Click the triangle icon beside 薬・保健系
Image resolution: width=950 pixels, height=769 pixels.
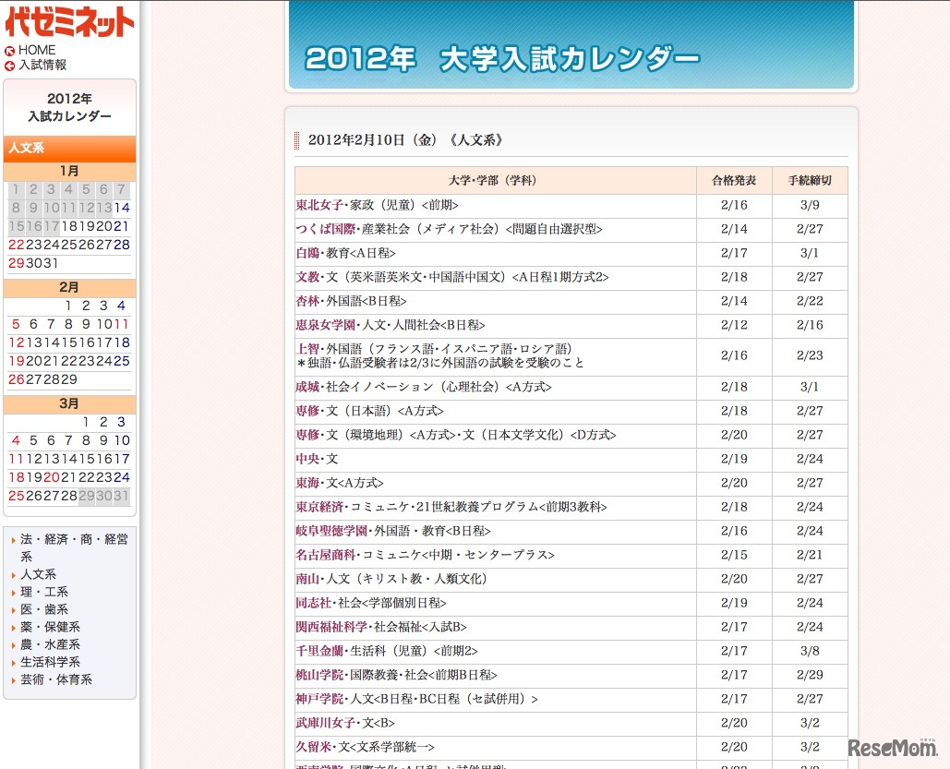coord(13,627)
